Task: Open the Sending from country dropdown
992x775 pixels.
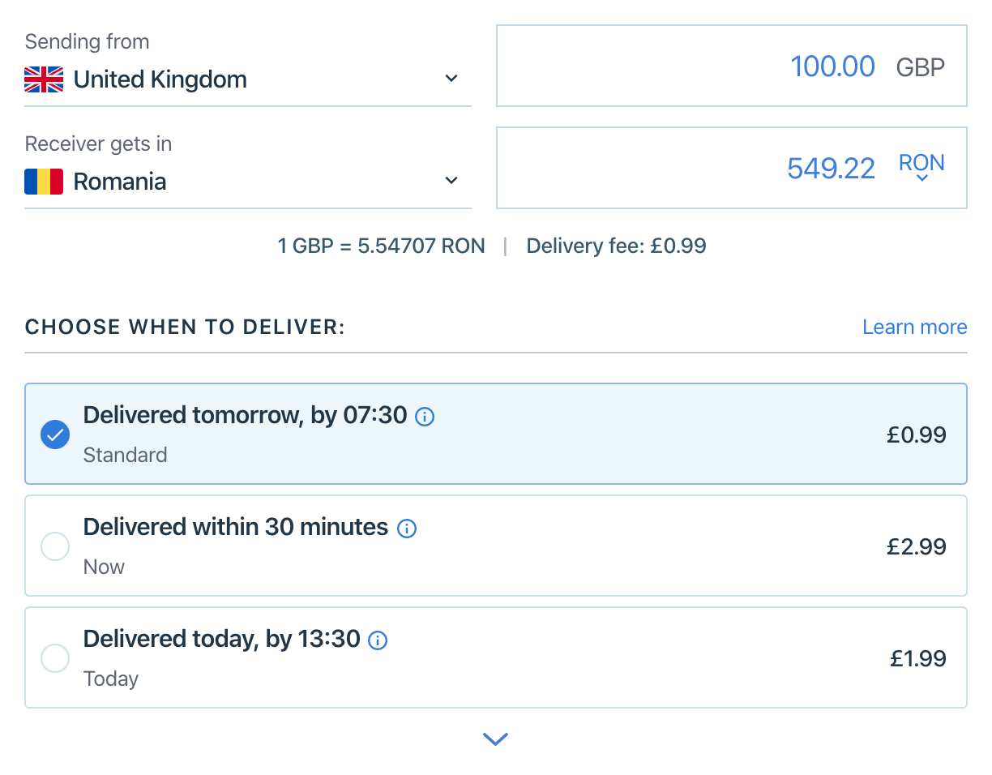Action: point(451,79)
